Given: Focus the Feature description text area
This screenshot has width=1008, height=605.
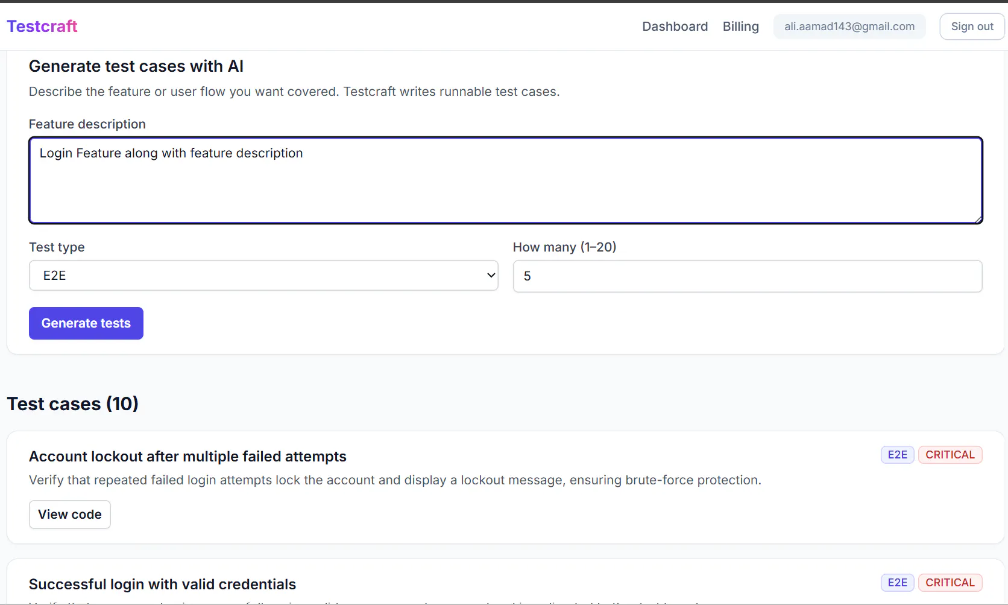Looking at the screenshot, I should (x=506, y=180).
